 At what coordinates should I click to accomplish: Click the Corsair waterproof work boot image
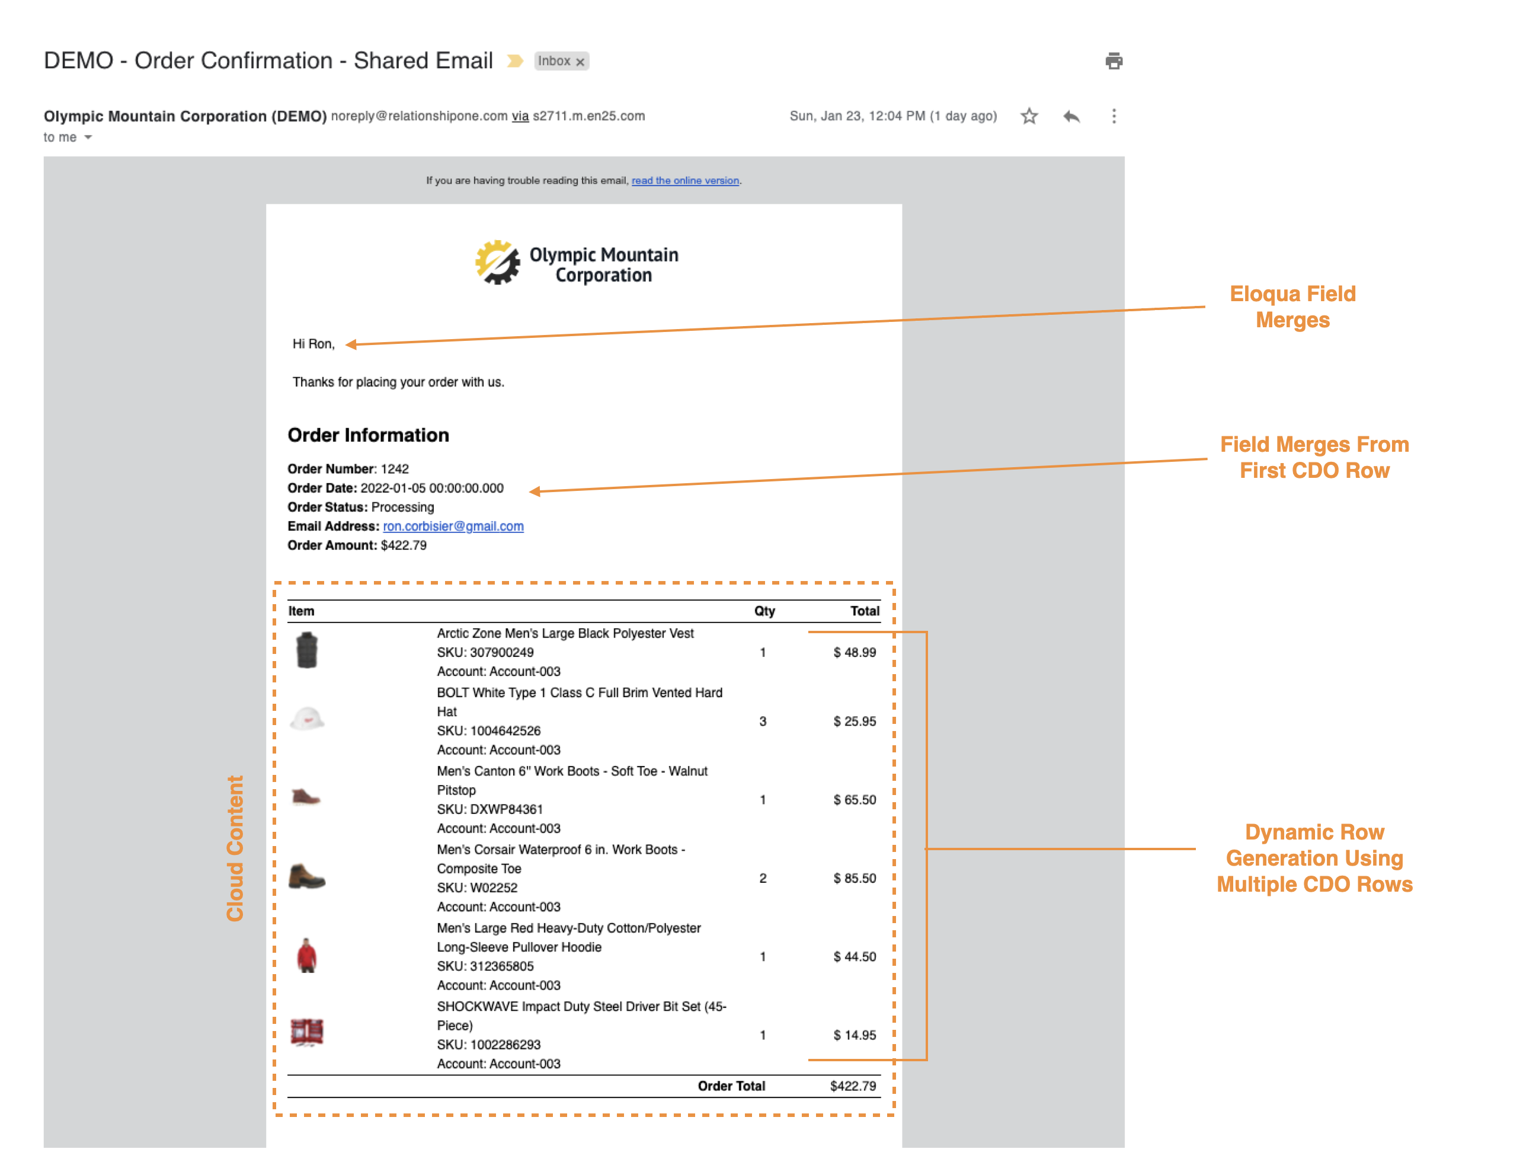(306, 876)
